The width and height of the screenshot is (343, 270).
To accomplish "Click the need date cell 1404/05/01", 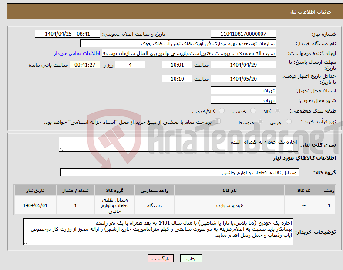I will (x=35, y=205).
